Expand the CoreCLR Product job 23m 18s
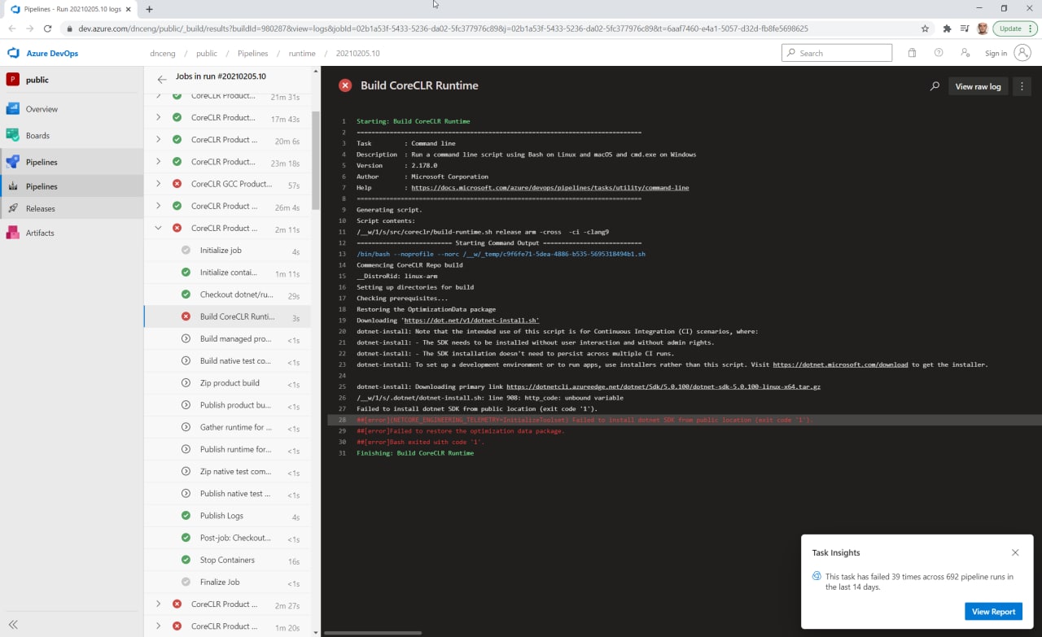Viewport: 1042px width, 637px height. 159,162
